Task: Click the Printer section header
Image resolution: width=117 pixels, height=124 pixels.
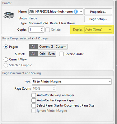Action: pyautogui.click(x=57, y=3)
